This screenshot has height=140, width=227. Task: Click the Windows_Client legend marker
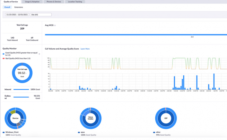(x=3, y=132)
